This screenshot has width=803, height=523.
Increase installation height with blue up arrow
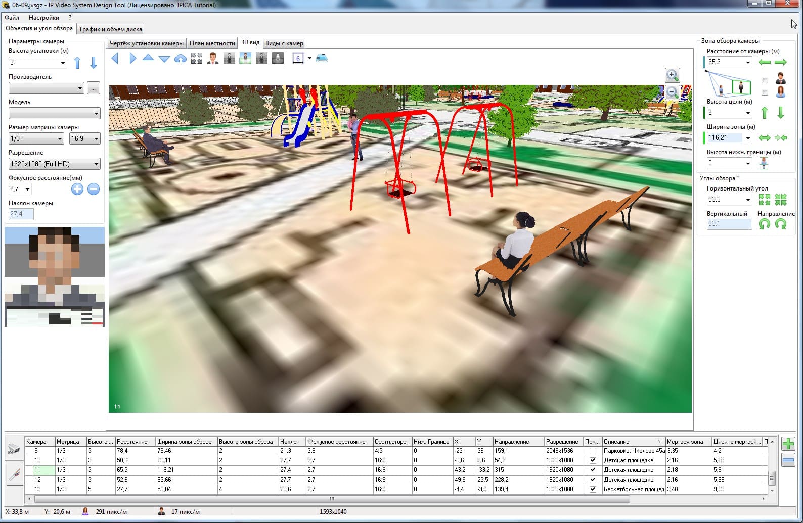pyautogui.click(x=77, y=63)
